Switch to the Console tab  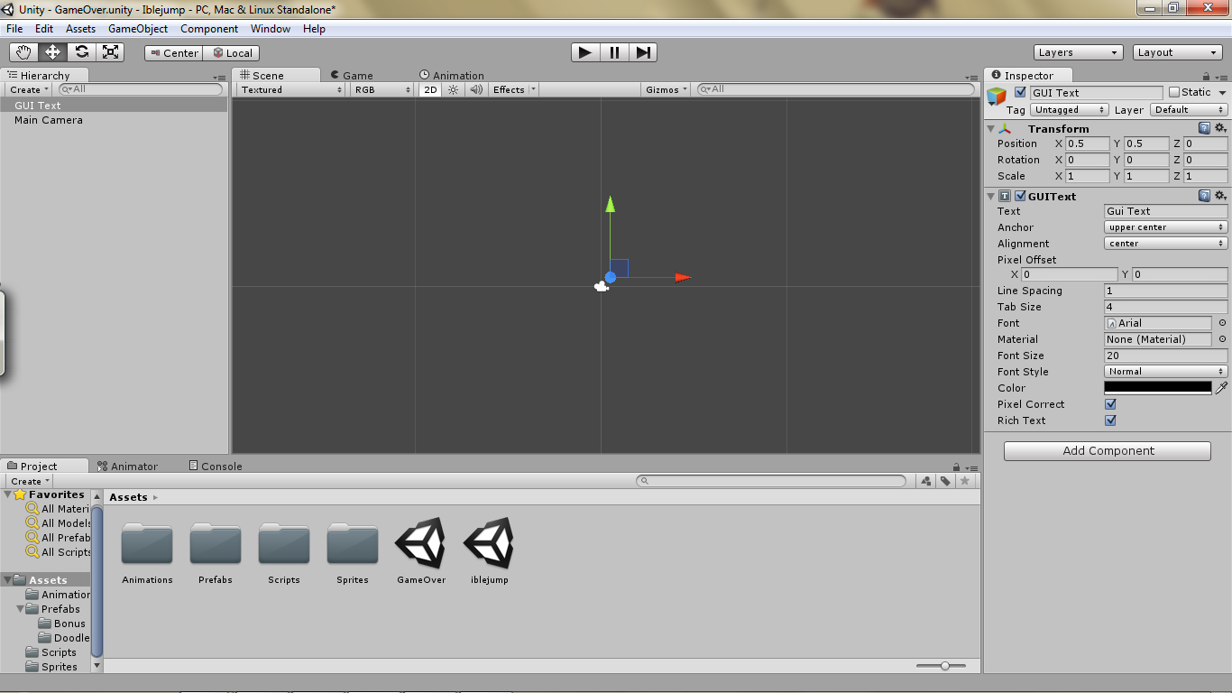(215, 467)
